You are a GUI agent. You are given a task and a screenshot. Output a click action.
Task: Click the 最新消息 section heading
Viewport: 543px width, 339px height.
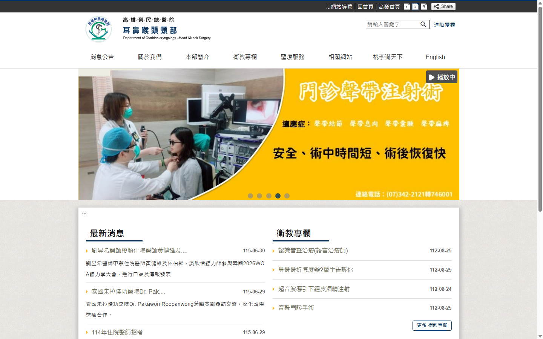pos(107,233)
